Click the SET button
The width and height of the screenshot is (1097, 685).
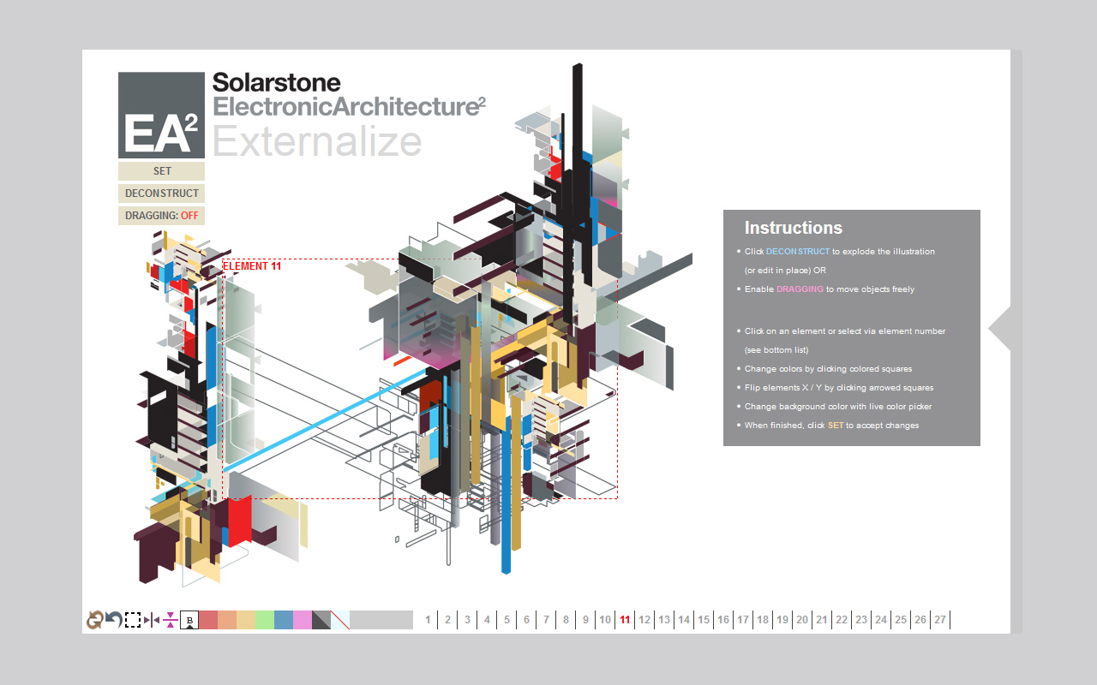(x=161, y=171)
